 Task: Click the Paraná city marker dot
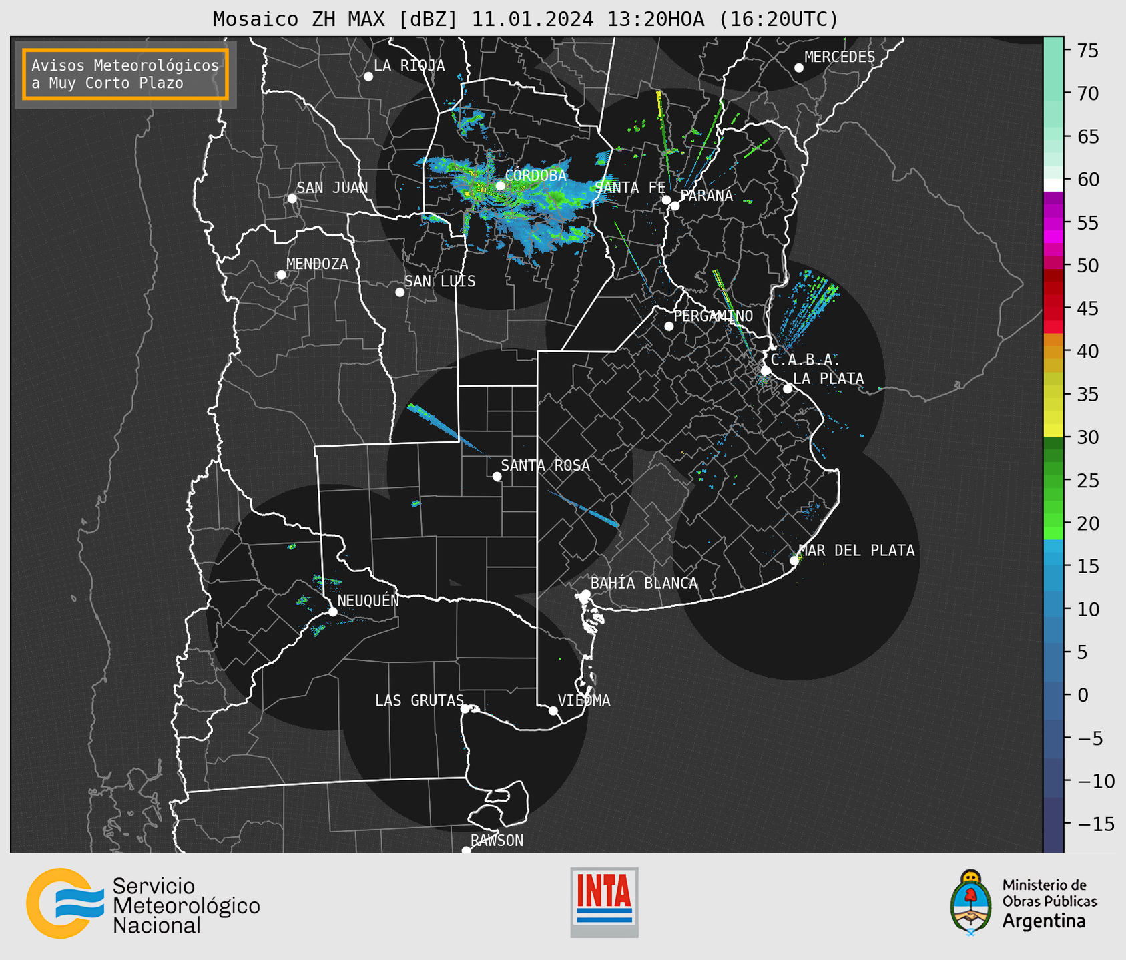click(675, 206)
